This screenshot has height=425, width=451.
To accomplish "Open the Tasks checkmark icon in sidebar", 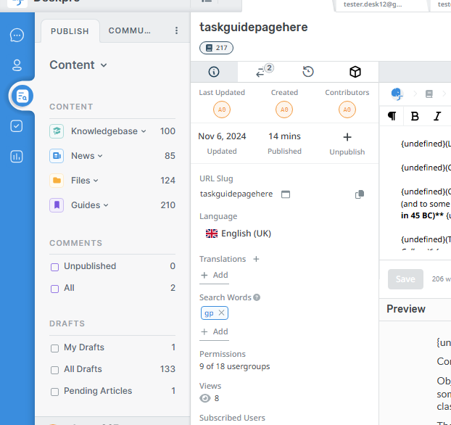I will [x=17, y=126].
